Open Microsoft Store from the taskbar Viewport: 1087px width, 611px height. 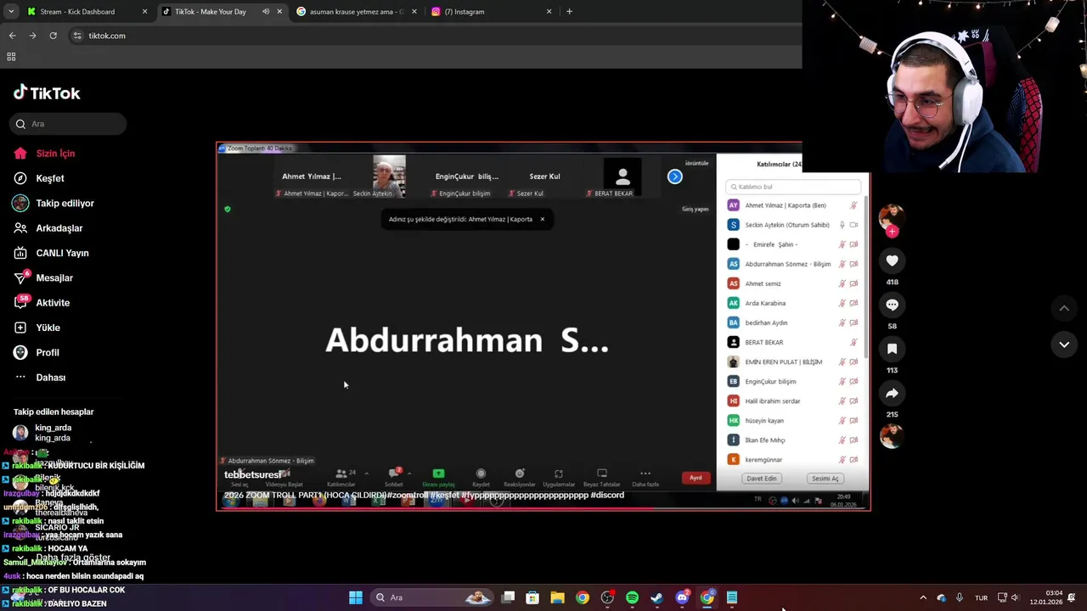[532, 597]
